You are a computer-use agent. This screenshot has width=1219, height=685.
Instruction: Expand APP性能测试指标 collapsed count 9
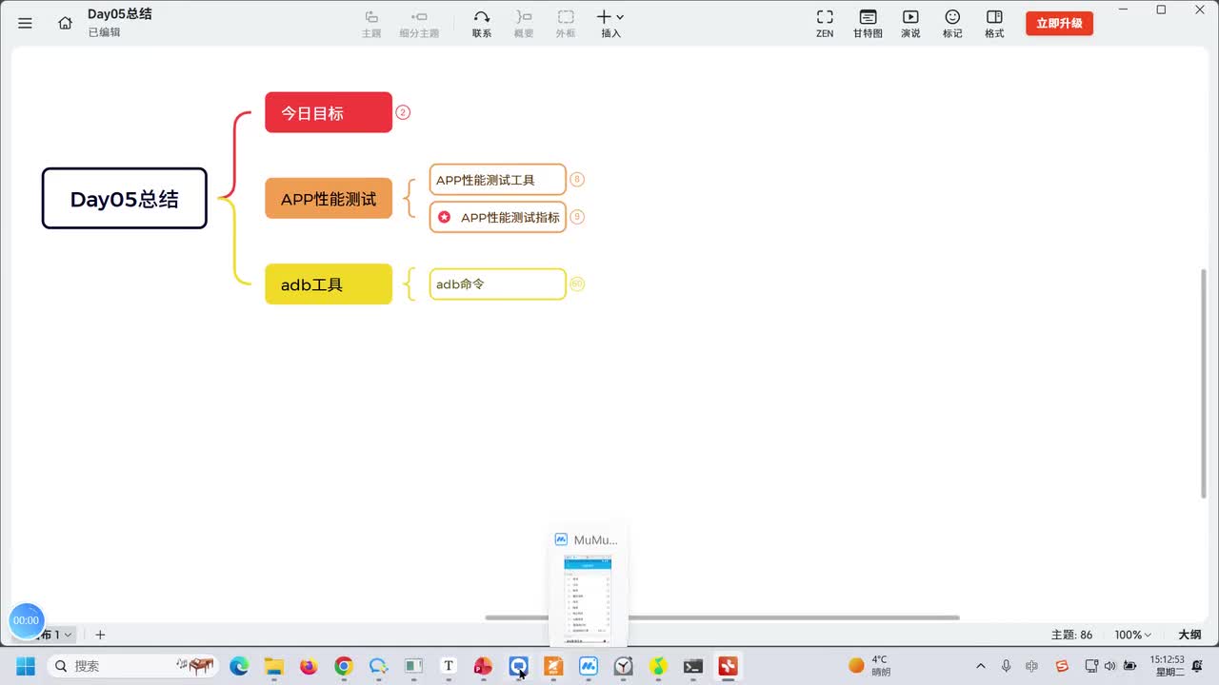pyautogui.click(x=577, y=217)
